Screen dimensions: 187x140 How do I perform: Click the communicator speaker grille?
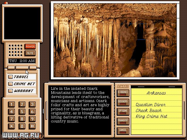pyautogui.click(x=15, y=50)
